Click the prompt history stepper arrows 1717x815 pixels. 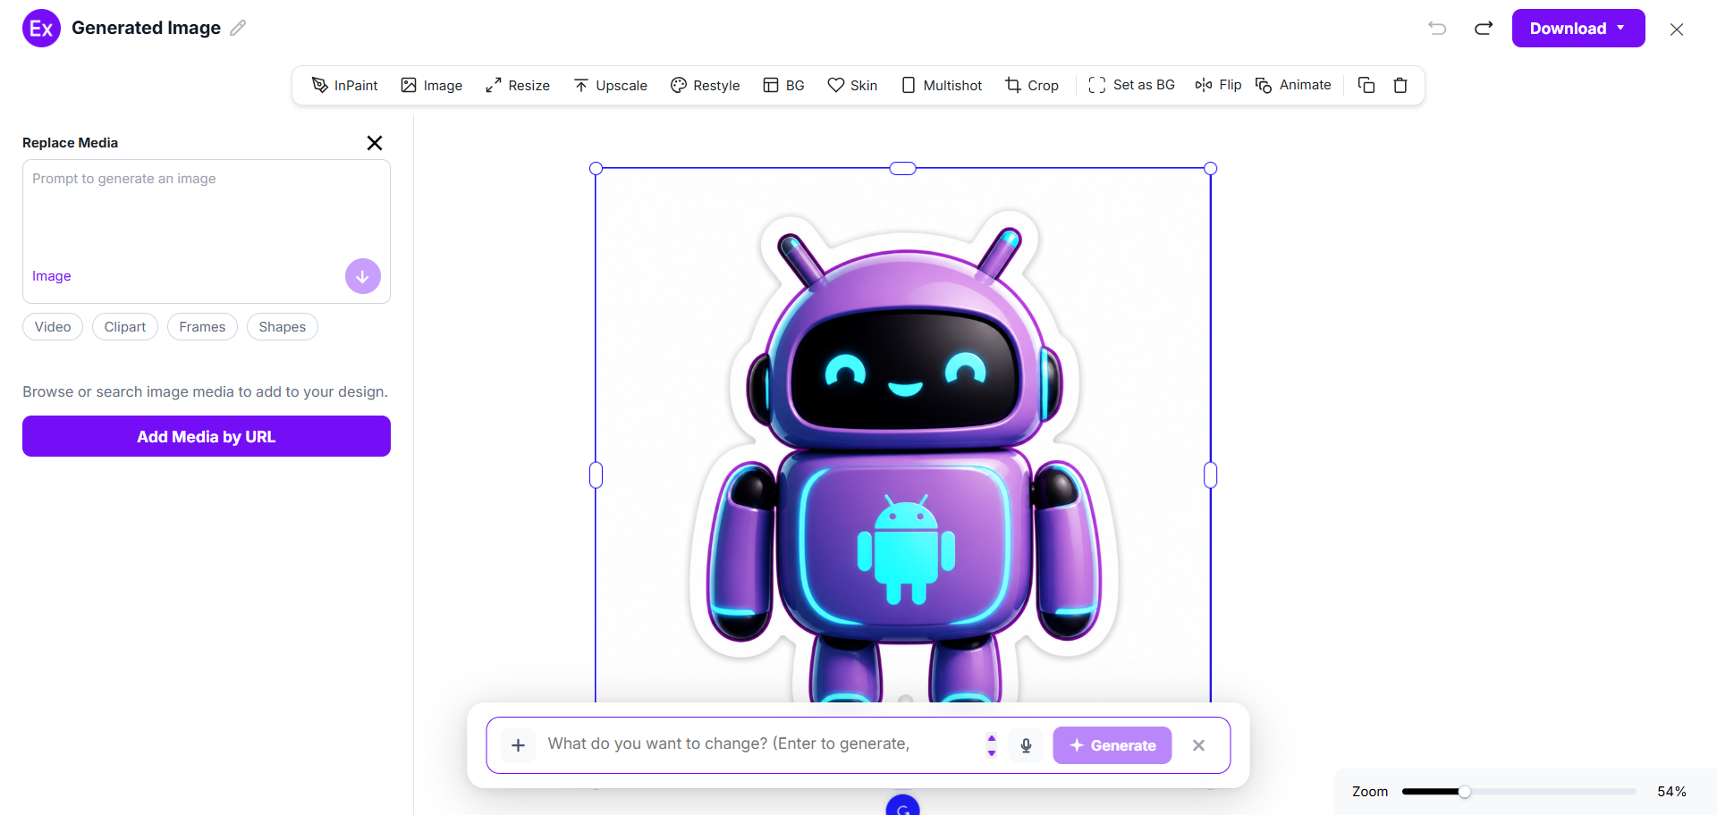point(992,745)
